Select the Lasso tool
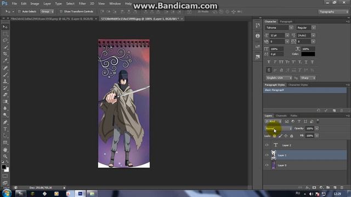 pyautogui.click(x=5, y=40)
